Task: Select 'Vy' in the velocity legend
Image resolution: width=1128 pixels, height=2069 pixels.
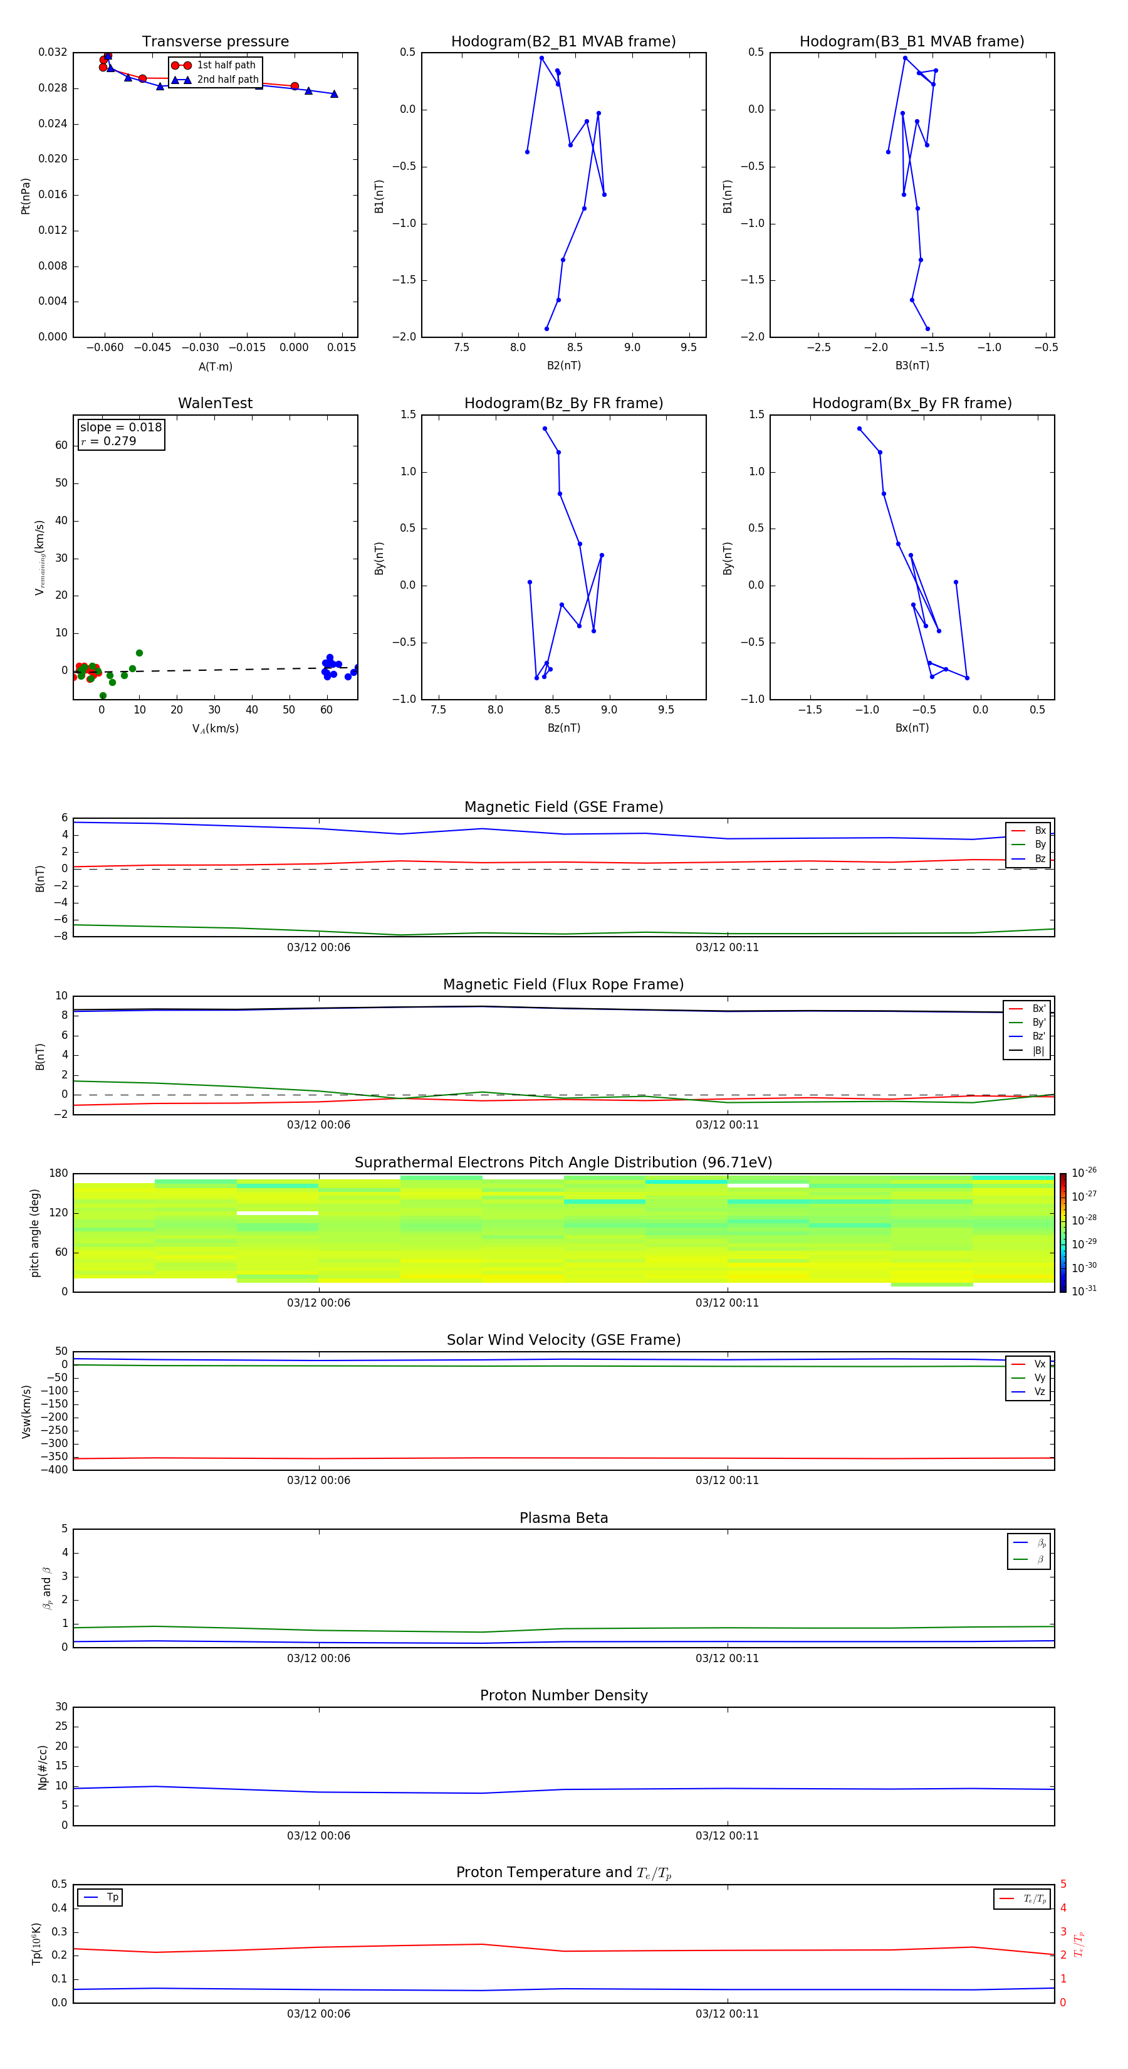Action: click(1029, 1378)
